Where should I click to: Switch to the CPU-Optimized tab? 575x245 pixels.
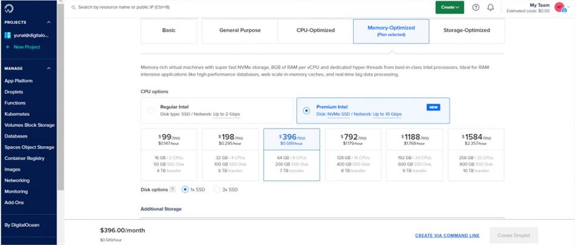[x=315, y=30]
